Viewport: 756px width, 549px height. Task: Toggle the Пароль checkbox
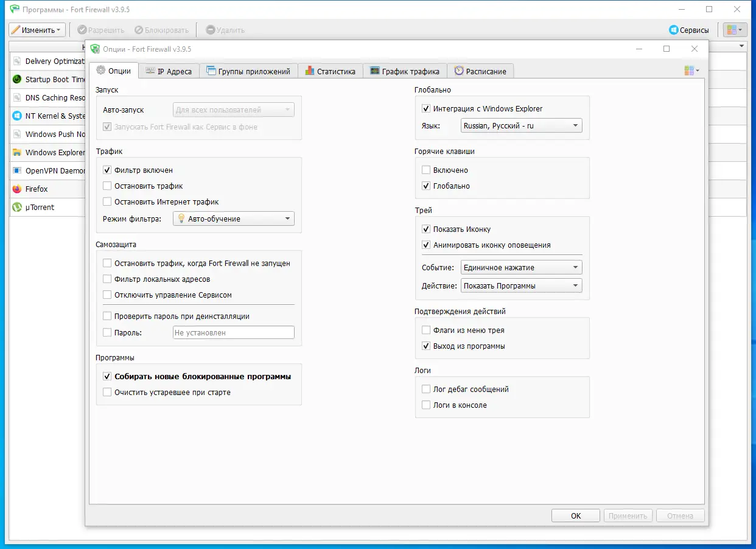point(107,333)
